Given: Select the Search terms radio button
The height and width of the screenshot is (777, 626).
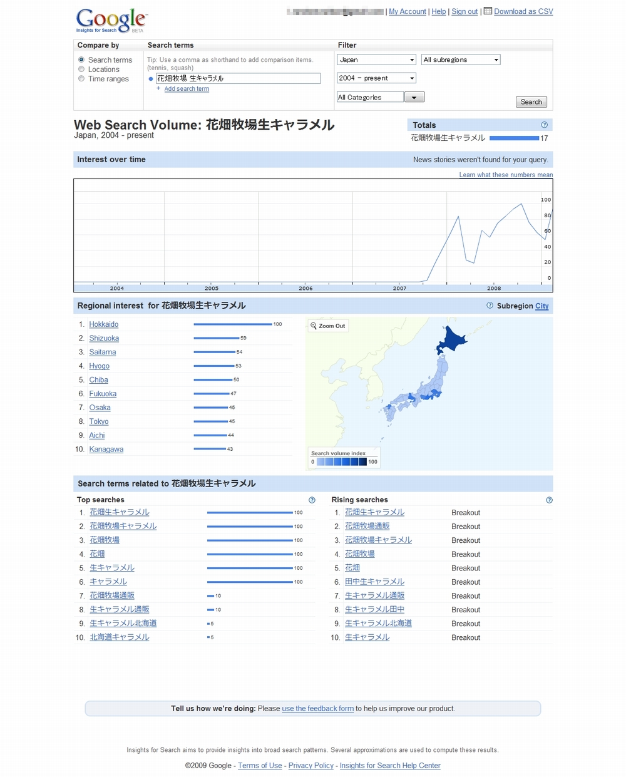Looking at the screenshot, I should [81, 59].
